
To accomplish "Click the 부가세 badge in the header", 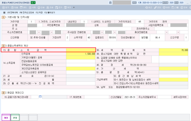I will pyautogui.click(x=165, y=3).
